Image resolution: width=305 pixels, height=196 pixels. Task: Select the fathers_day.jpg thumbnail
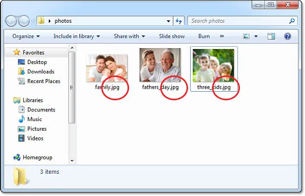click(x=160, y=65)
